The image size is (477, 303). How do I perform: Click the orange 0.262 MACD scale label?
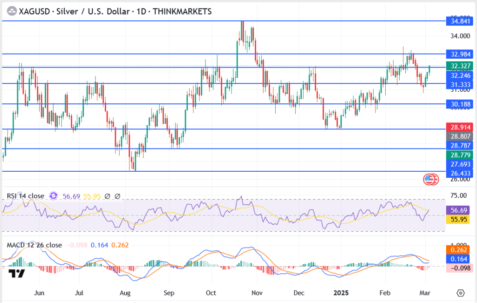[x=459, y=249]
